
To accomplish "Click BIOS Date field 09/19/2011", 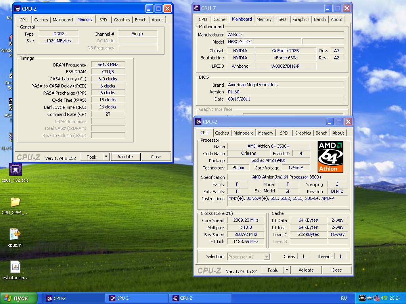I will click(285, 99).
